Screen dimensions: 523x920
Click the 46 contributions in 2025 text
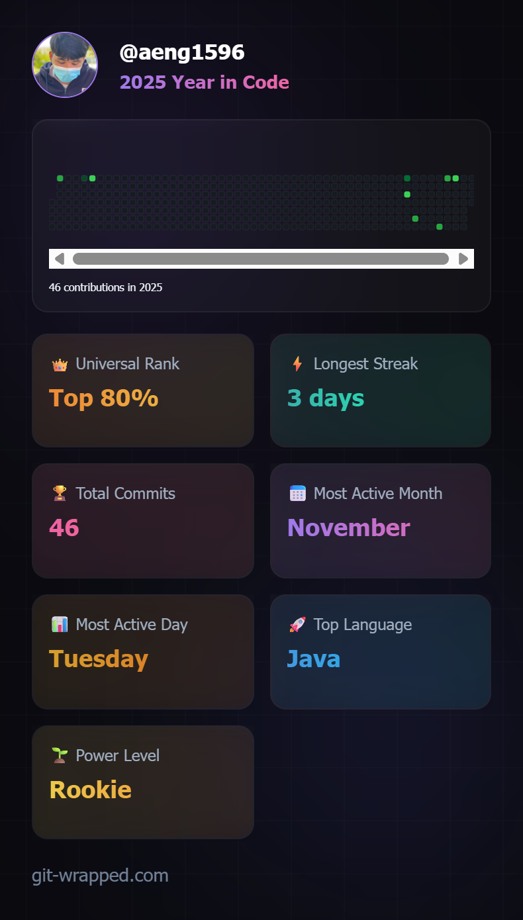pyautogui.click(x=105, y=288)
